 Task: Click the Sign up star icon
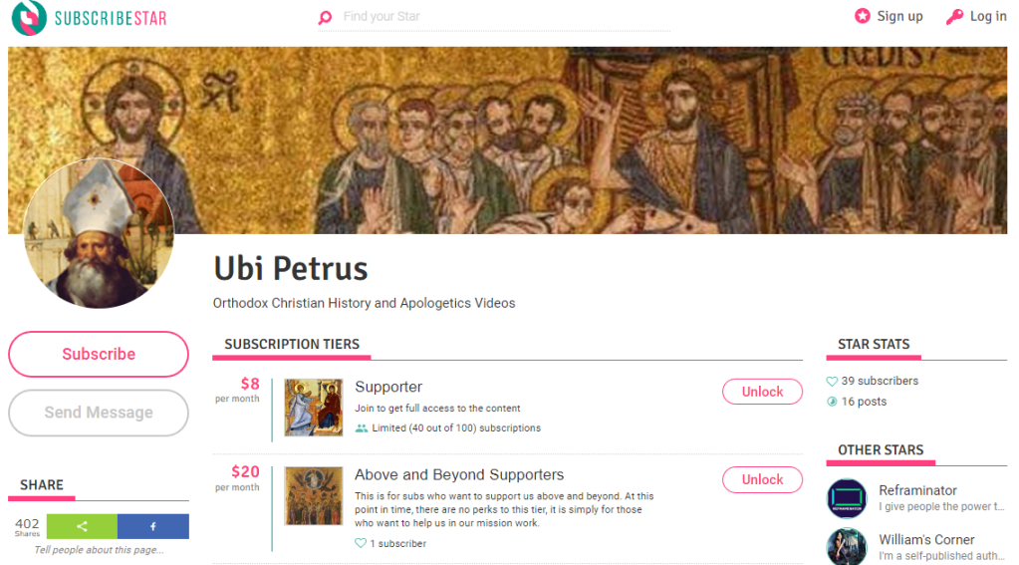pos(863,16)
